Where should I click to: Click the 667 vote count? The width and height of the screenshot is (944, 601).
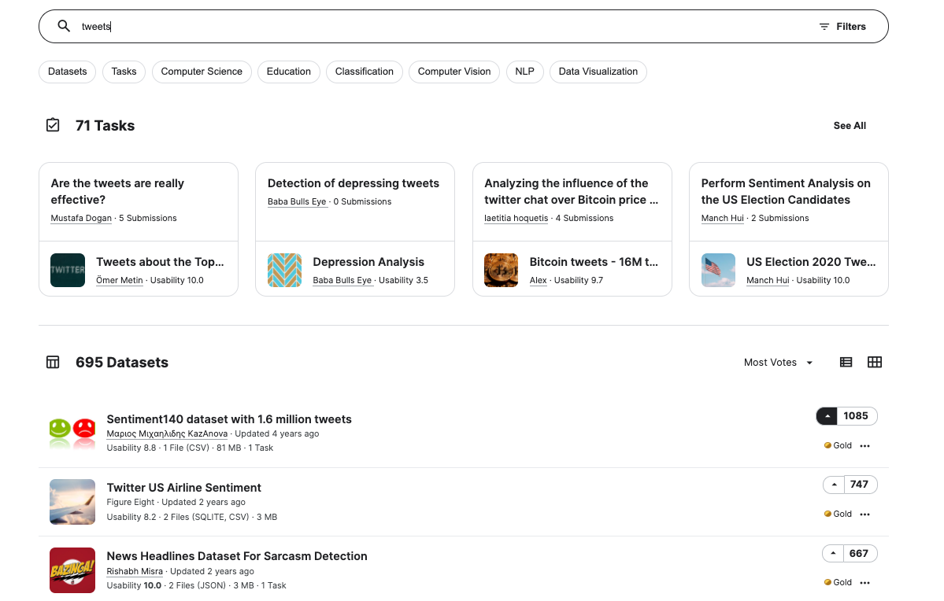click(858, 554)
